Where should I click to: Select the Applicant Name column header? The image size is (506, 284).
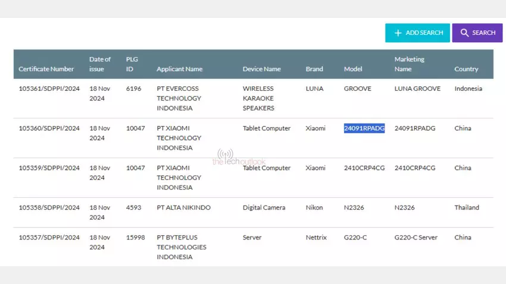pyautogui.click(x=179, y=69)
